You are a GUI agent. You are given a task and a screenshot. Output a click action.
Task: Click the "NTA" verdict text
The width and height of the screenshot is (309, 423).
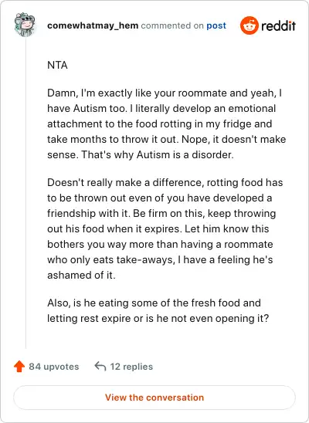[x=57, y=66]
